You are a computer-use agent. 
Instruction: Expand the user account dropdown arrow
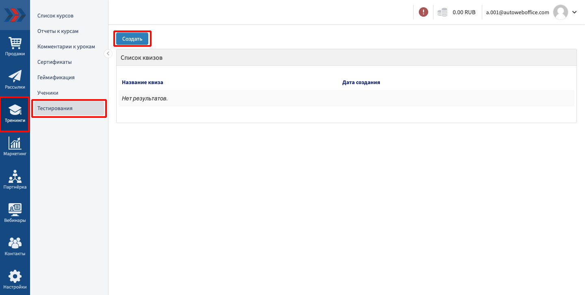tap(574, 12)
